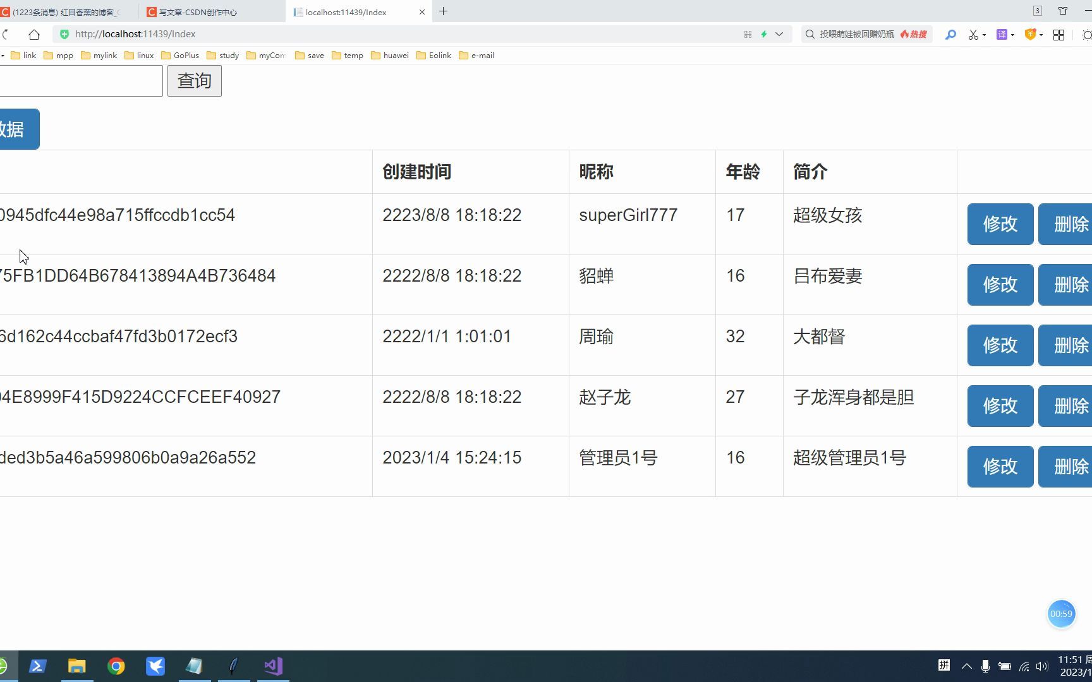Viewport: 1092px width, 682px height.
Task: Open Chrome from the taskbar
Action: 116,666
